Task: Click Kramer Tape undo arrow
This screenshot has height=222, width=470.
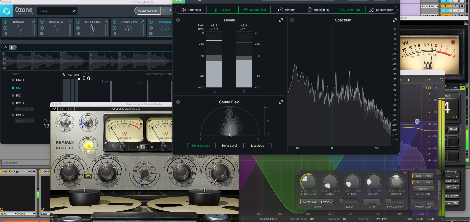Action: tap(61, 109)
